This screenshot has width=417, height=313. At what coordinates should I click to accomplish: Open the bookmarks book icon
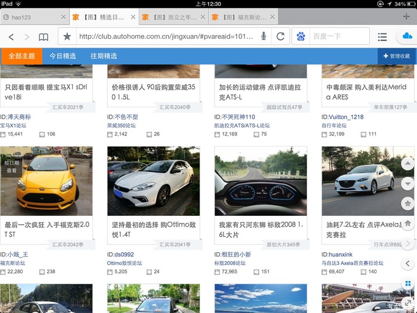coord(43,37)
